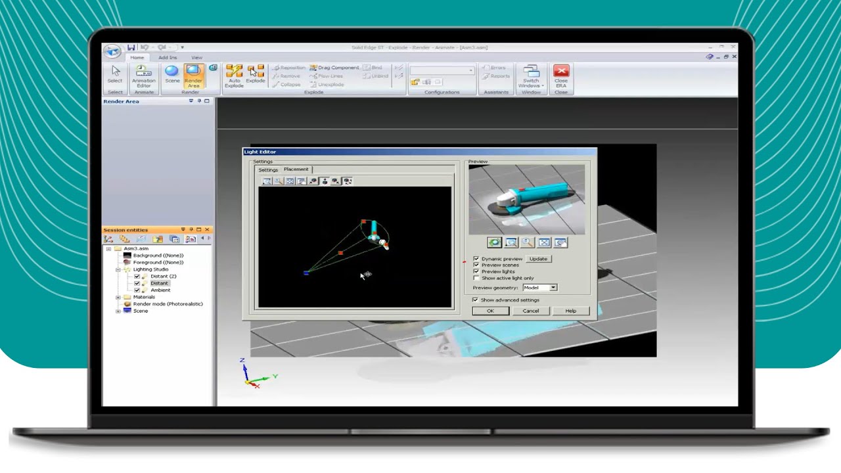Click the pressed sixth Placement toolbar light icon
The height and width of the screenshot is (473, 841).
(x=325, y=181)
